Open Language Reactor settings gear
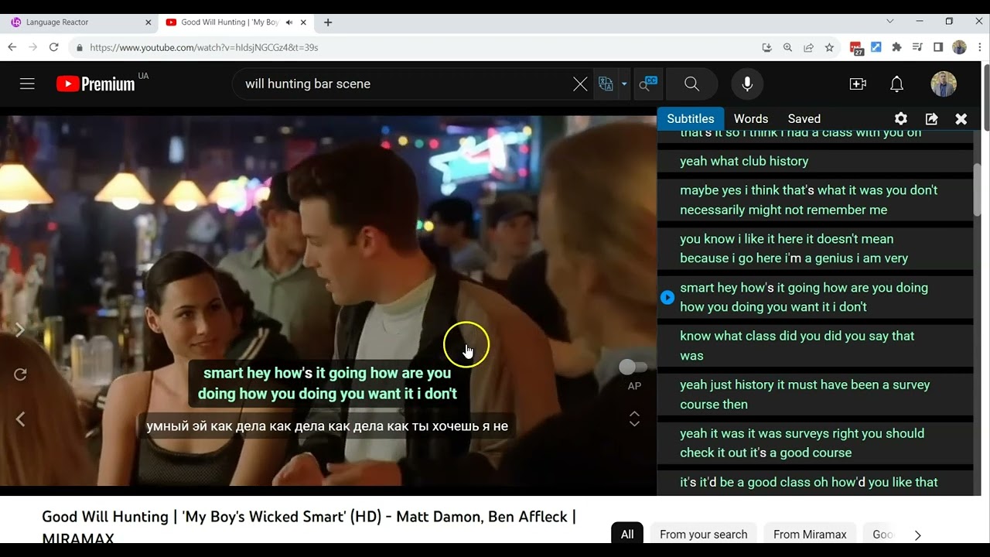 (x=901, y=118)
